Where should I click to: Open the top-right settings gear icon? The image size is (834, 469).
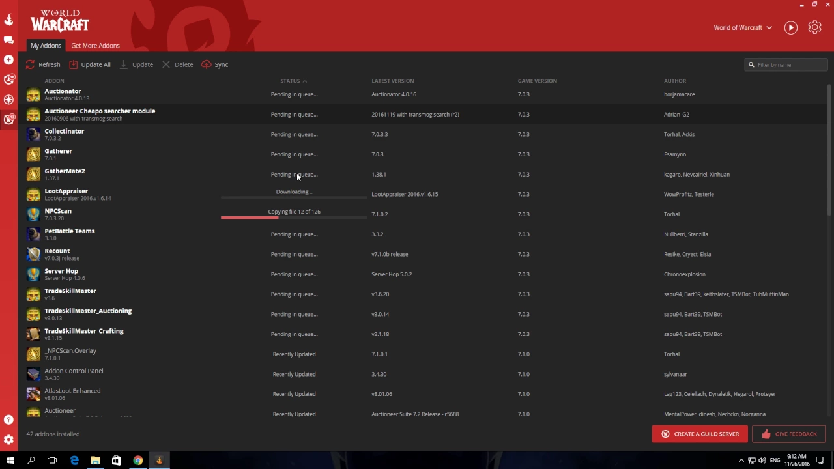814,27
